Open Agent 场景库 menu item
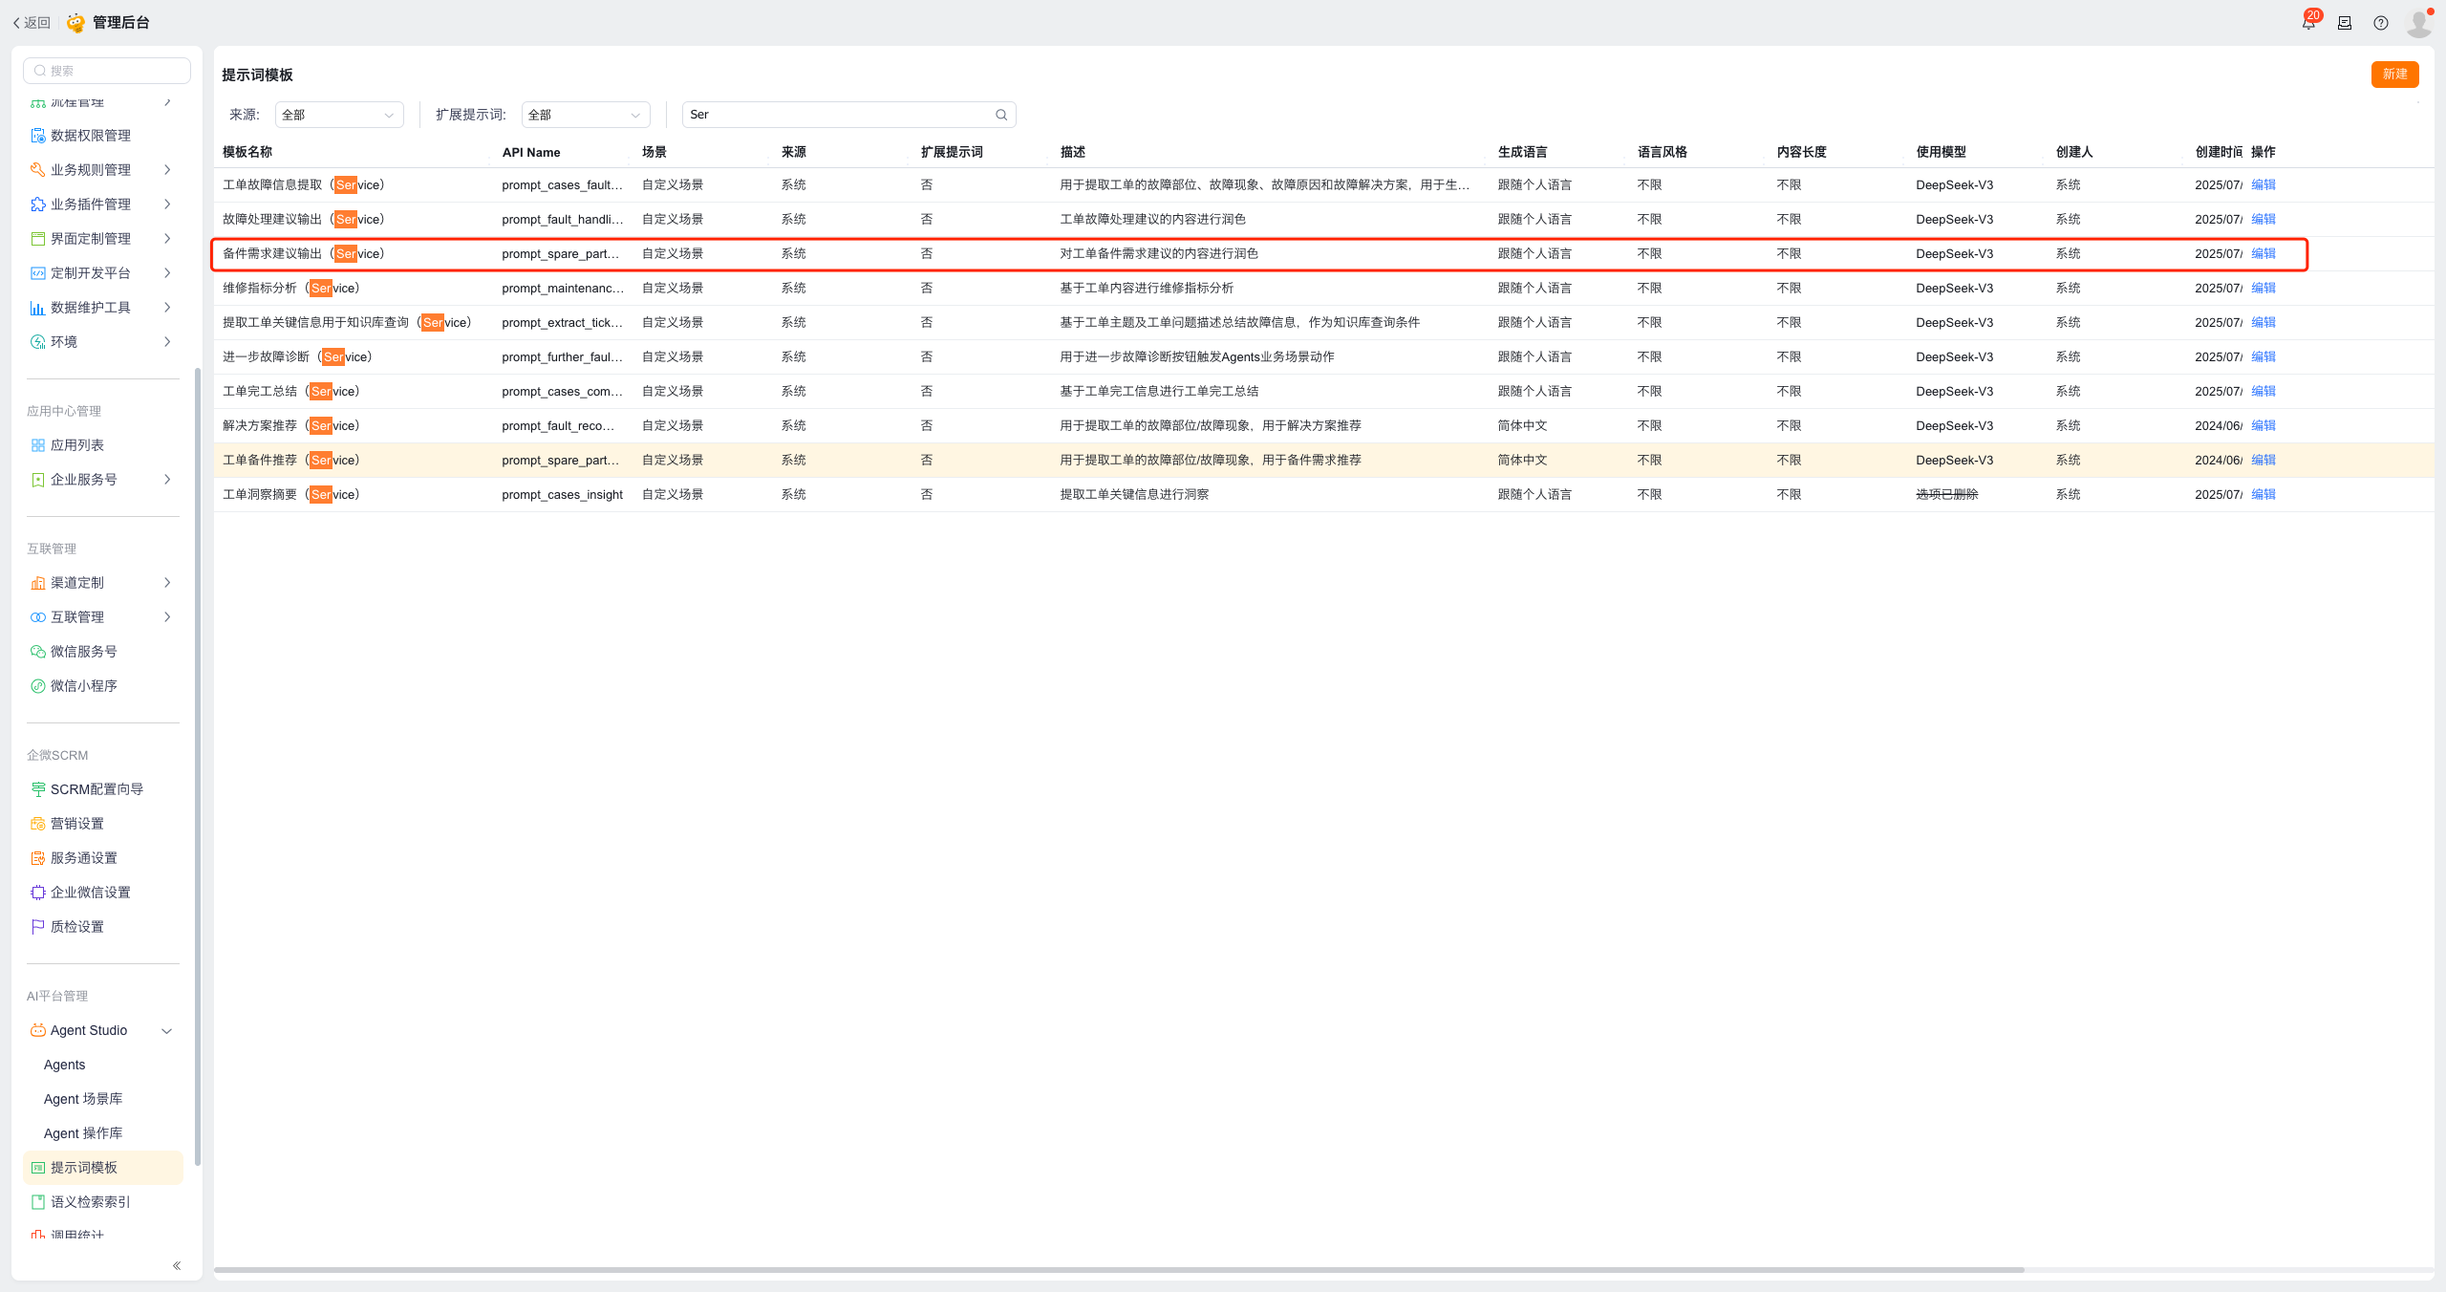The image size is (2446, 1292). (x=83, y=1099)
